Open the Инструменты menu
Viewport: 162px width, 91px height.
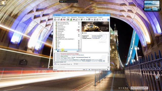81,17
